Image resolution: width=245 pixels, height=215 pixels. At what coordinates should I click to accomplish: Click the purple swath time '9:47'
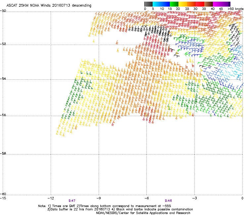[72, 201]
